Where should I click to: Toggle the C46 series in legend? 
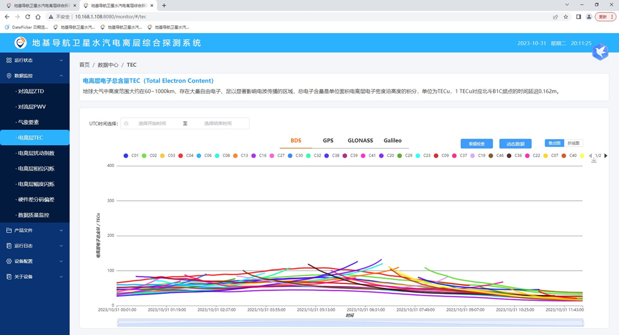pyautogui.click(x=496, y=156)
